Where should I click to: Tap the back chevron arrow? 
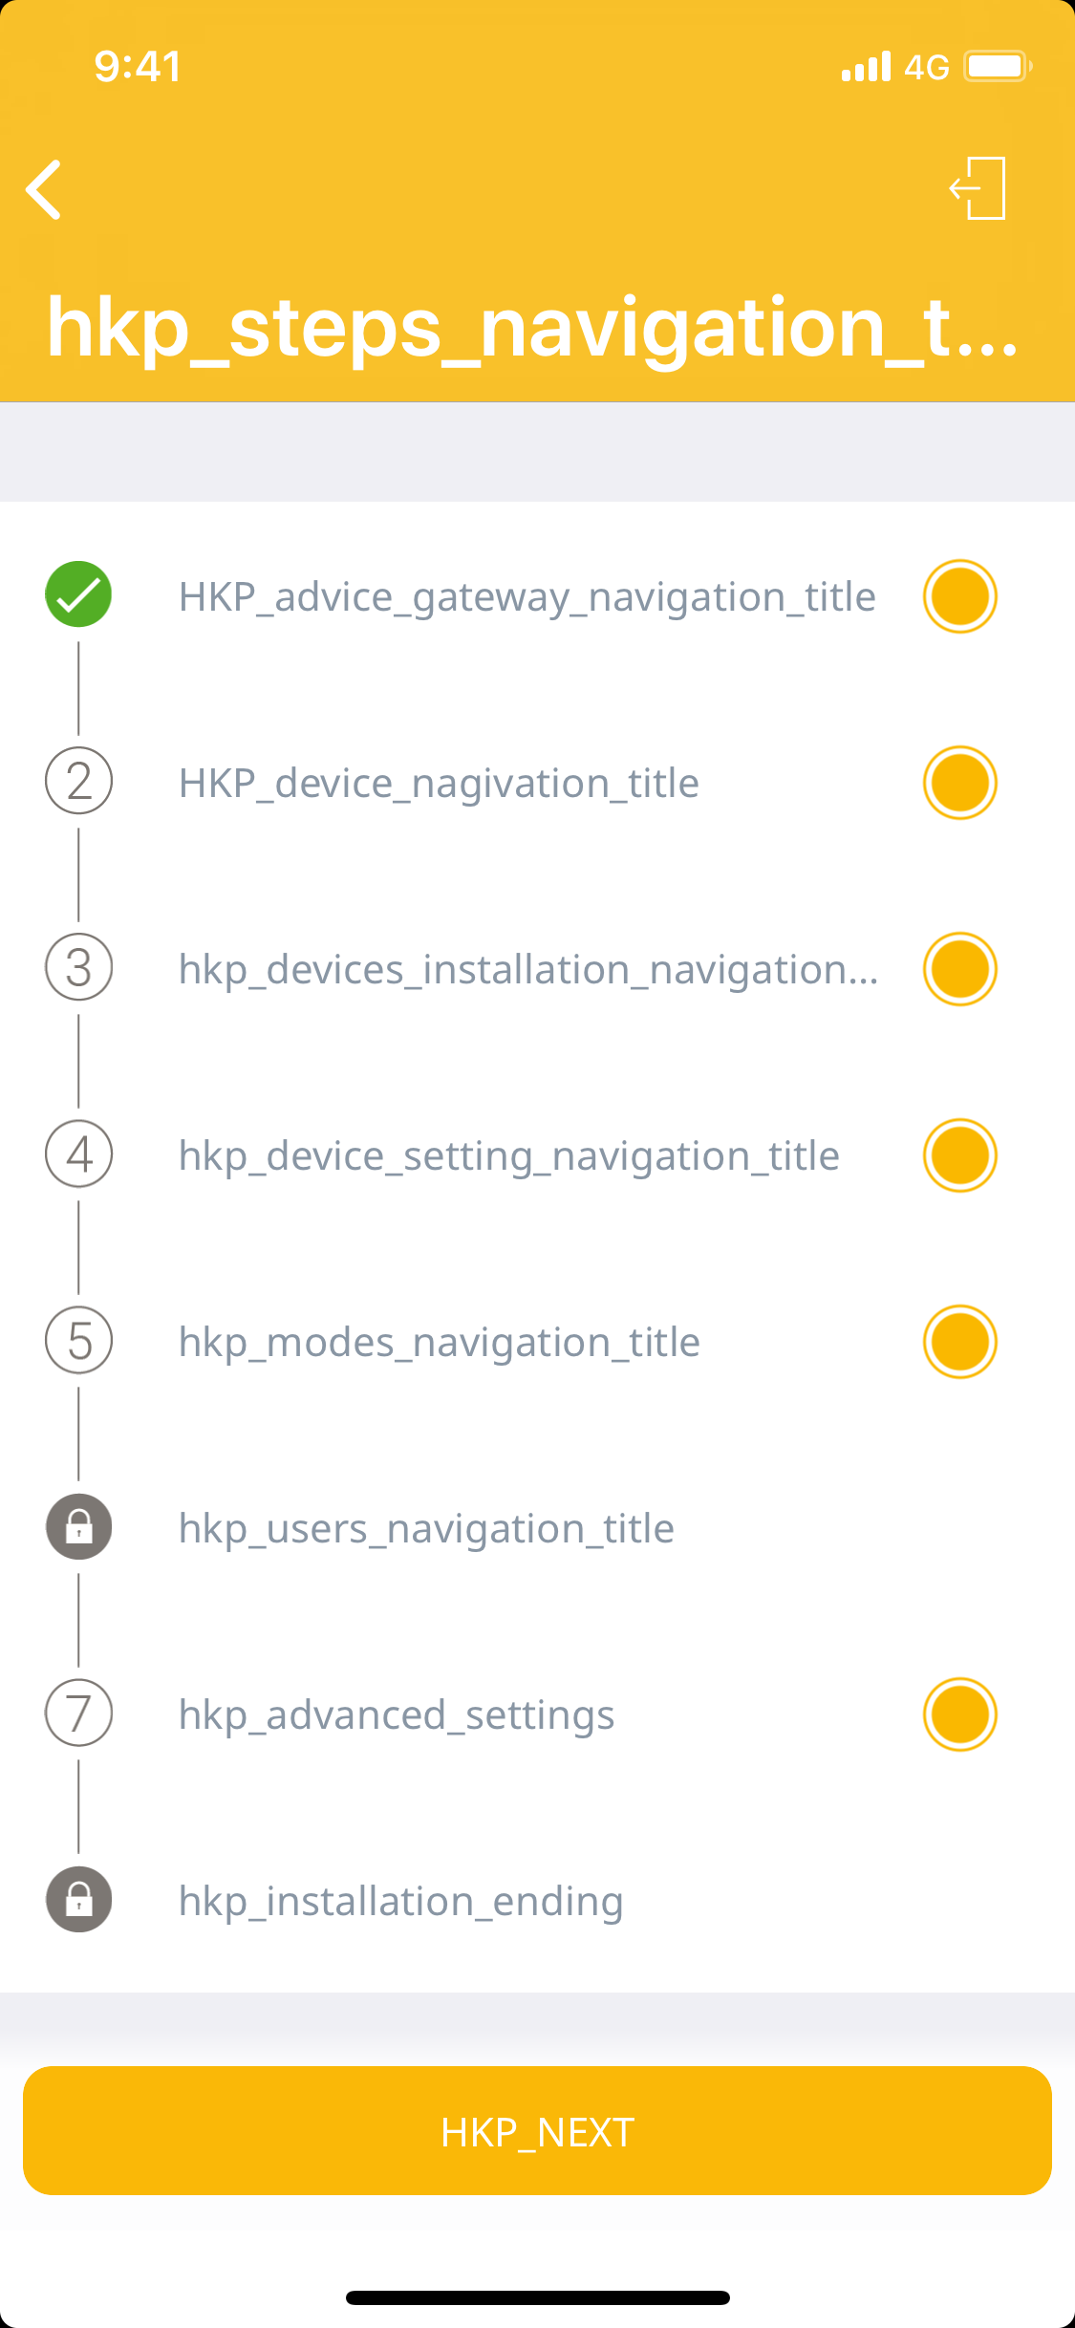tap(44, 189)
